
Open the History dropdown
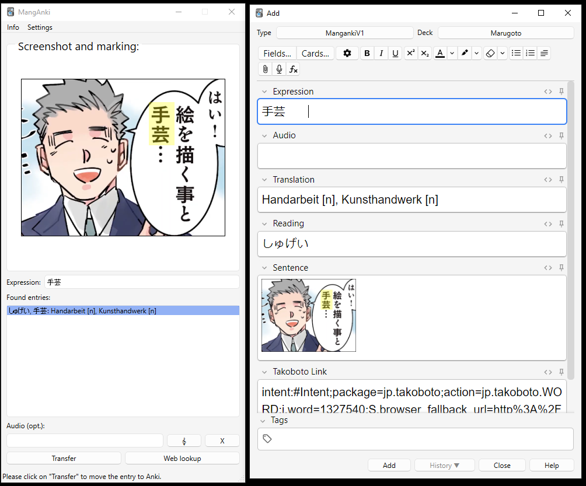[445, 465]
